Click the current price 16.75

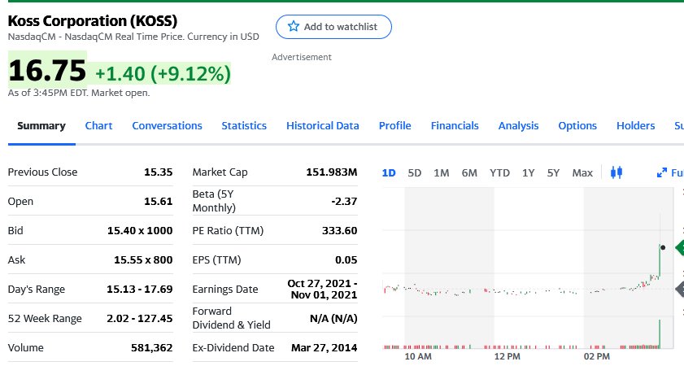point(47,71)
